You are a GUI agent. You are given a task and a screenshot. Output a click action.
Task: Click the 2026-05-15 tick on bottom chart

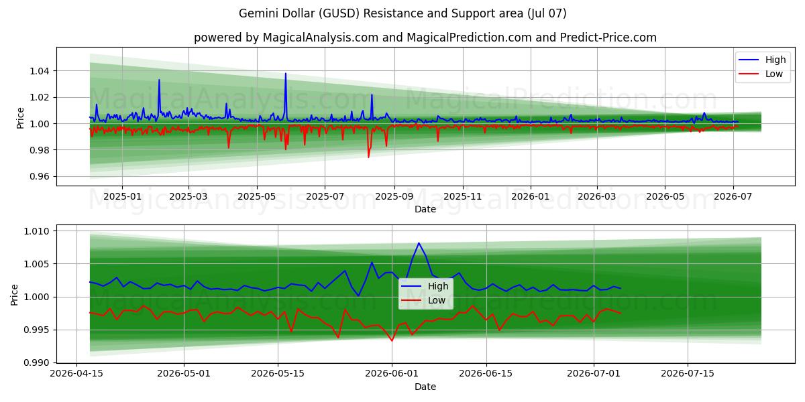(278, 375)
